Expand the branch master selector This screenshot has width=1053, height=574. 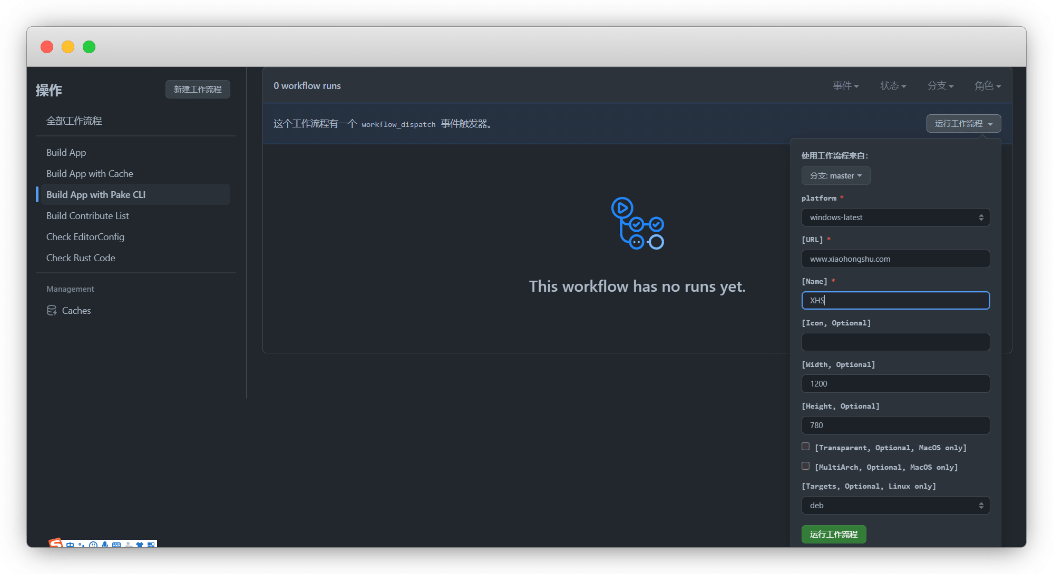835,176
